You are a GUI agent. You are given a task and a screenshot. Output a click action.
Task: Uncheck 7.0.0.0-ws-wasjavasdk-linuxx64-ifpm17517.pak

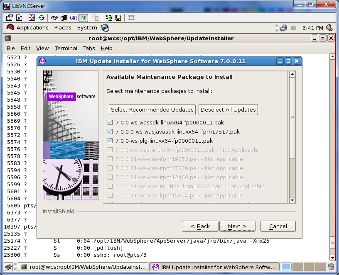(110, 131)
